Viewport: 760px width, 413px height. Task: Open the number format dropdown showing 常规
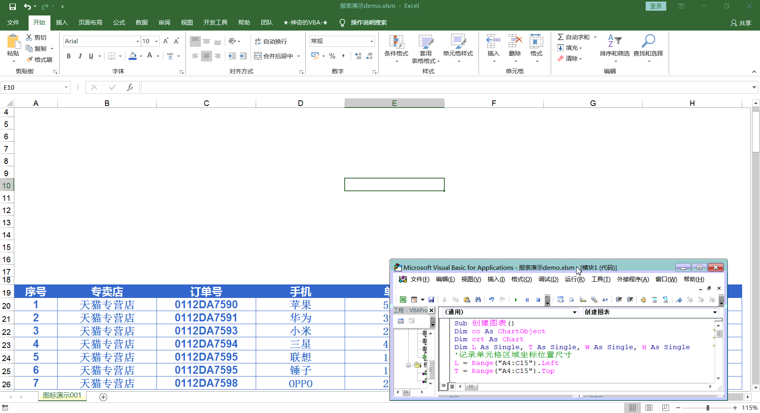click(x=372, y=41)
